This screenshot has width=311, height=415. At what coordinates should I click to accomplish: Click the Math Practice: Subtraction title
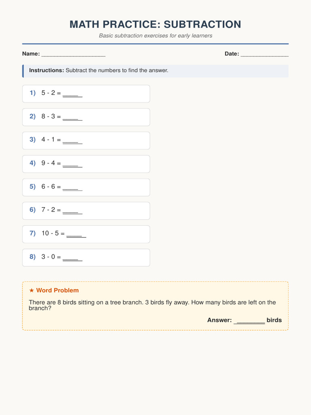click(155, 24)
